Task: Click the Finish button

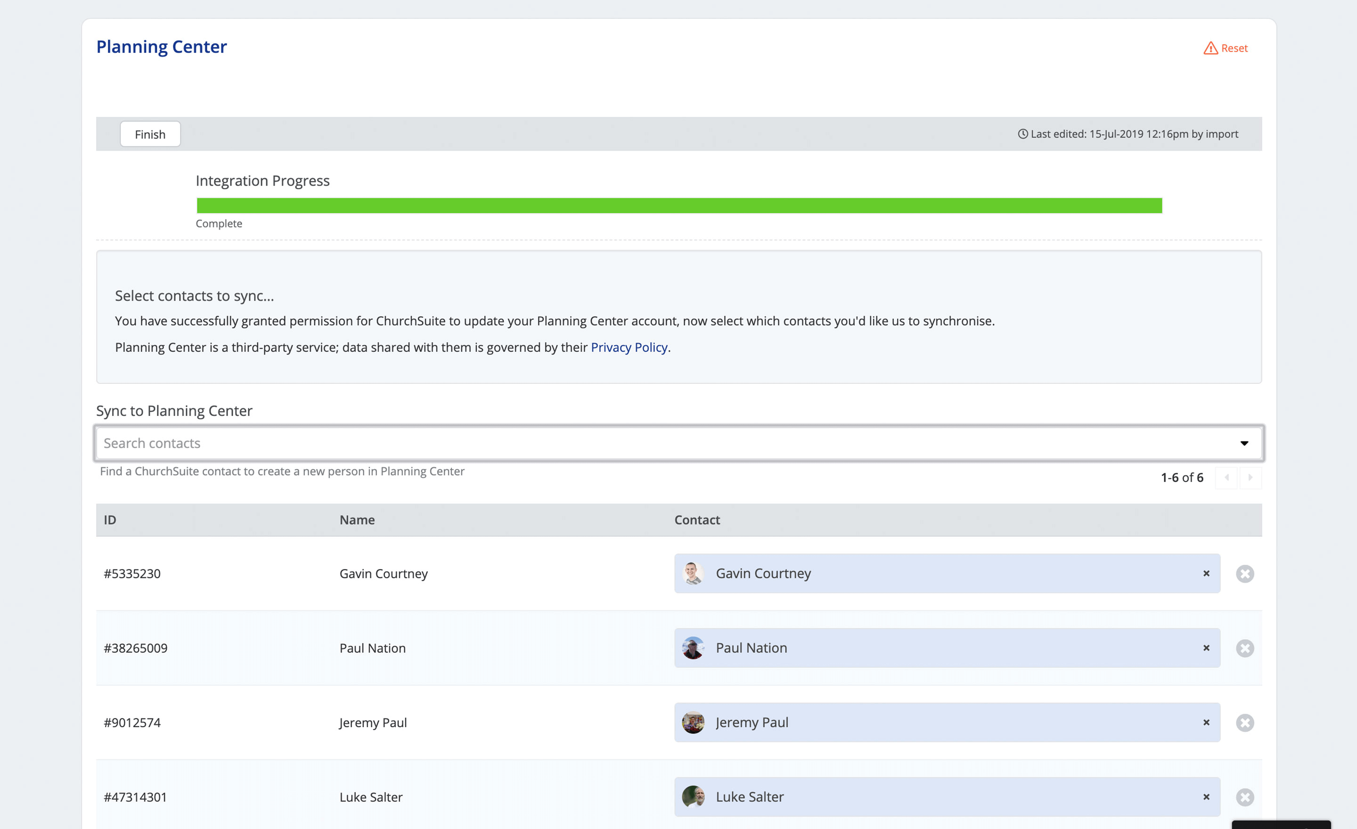Action: point(150,134)
